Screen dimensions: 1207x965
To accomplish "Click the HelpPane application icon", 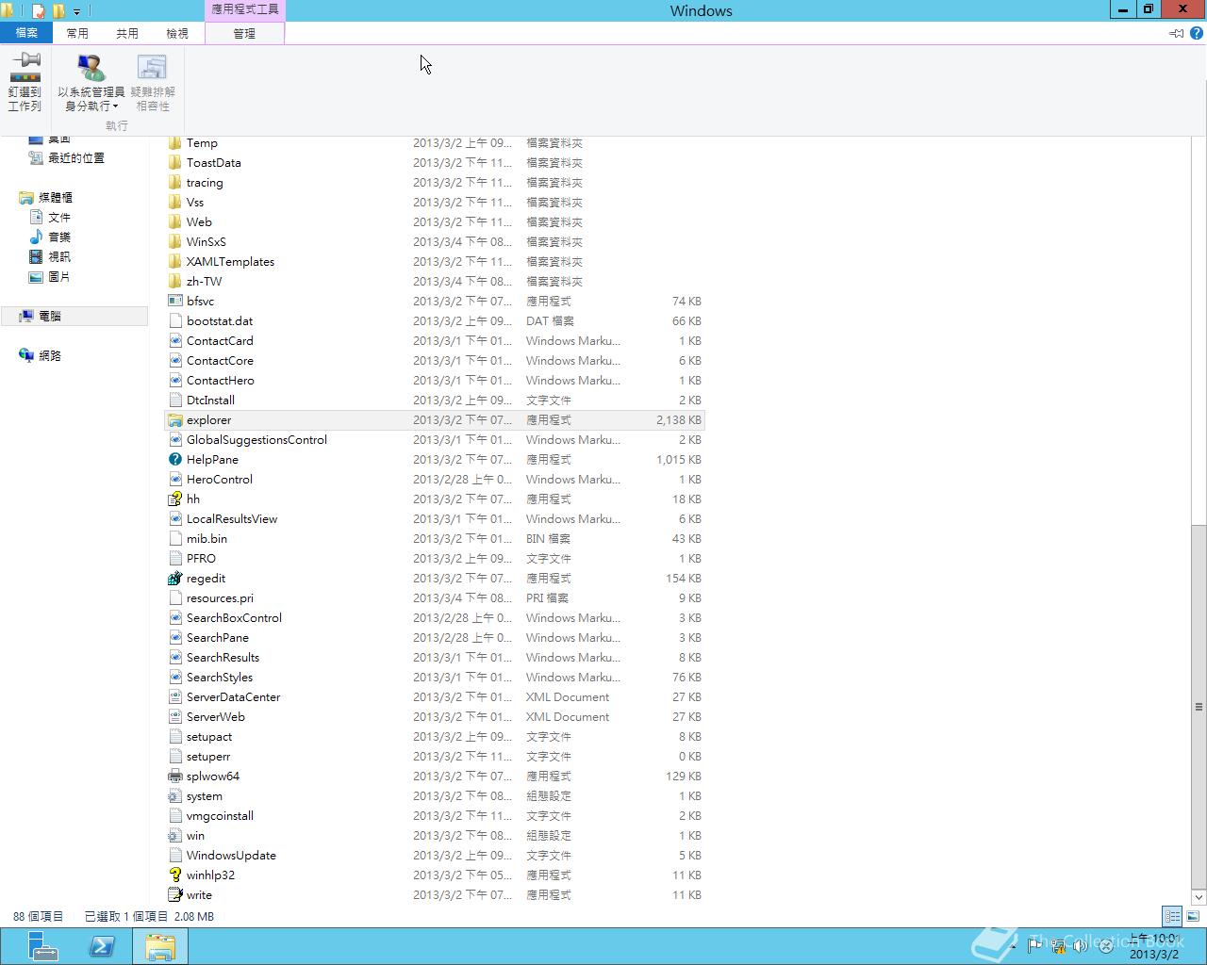I will click(174, 459).
